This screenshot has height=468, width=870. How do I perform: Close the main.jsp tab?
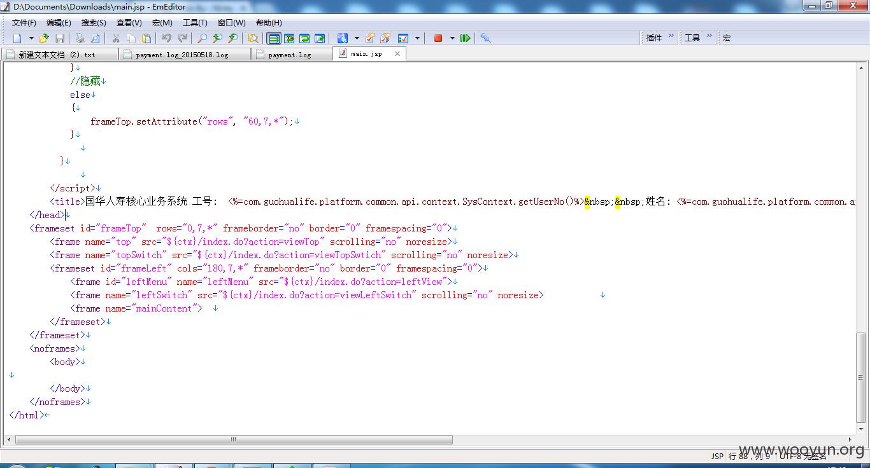[x=397, y=54]
